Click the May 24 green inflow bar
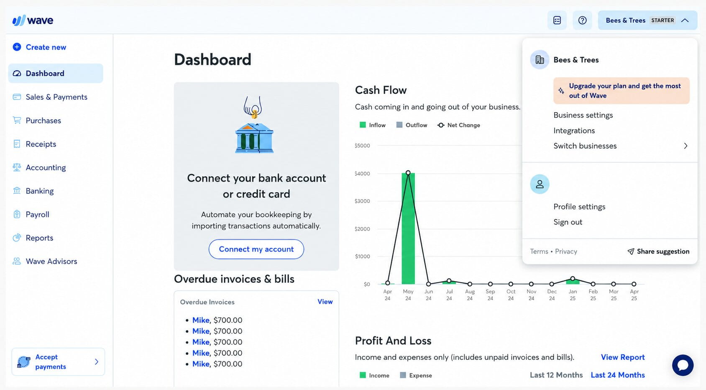This screenshot has width=706, height=390. [x=408, y=228]
